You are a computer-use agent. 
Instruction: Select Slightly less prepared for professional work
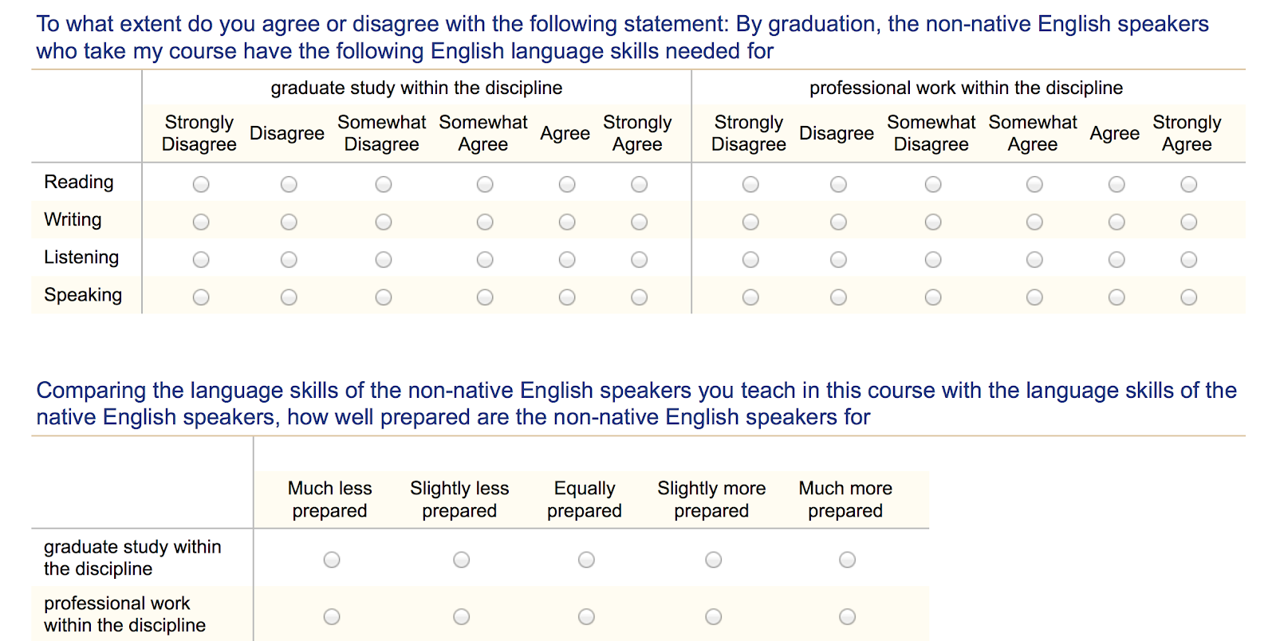461,616
